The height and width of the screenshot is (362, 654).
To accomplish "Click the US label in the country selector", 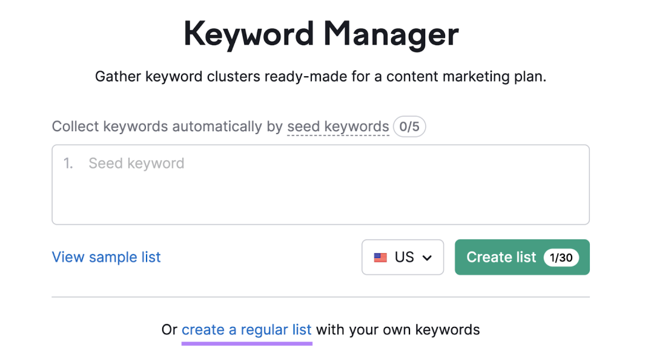I will pos(404,257).
